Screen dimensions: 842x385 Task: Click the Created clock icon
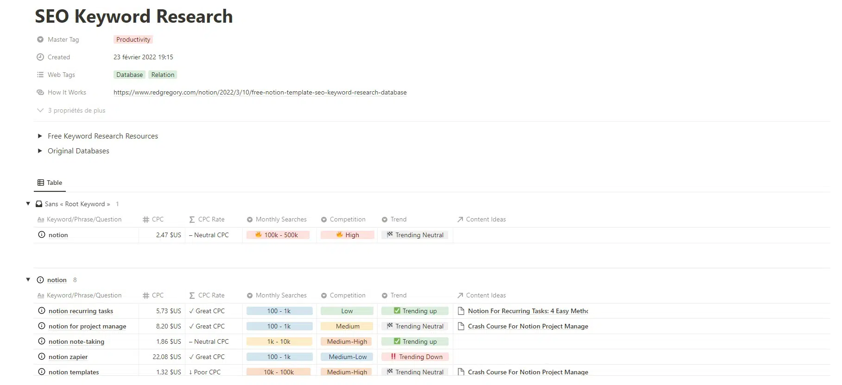click(40, 57)
